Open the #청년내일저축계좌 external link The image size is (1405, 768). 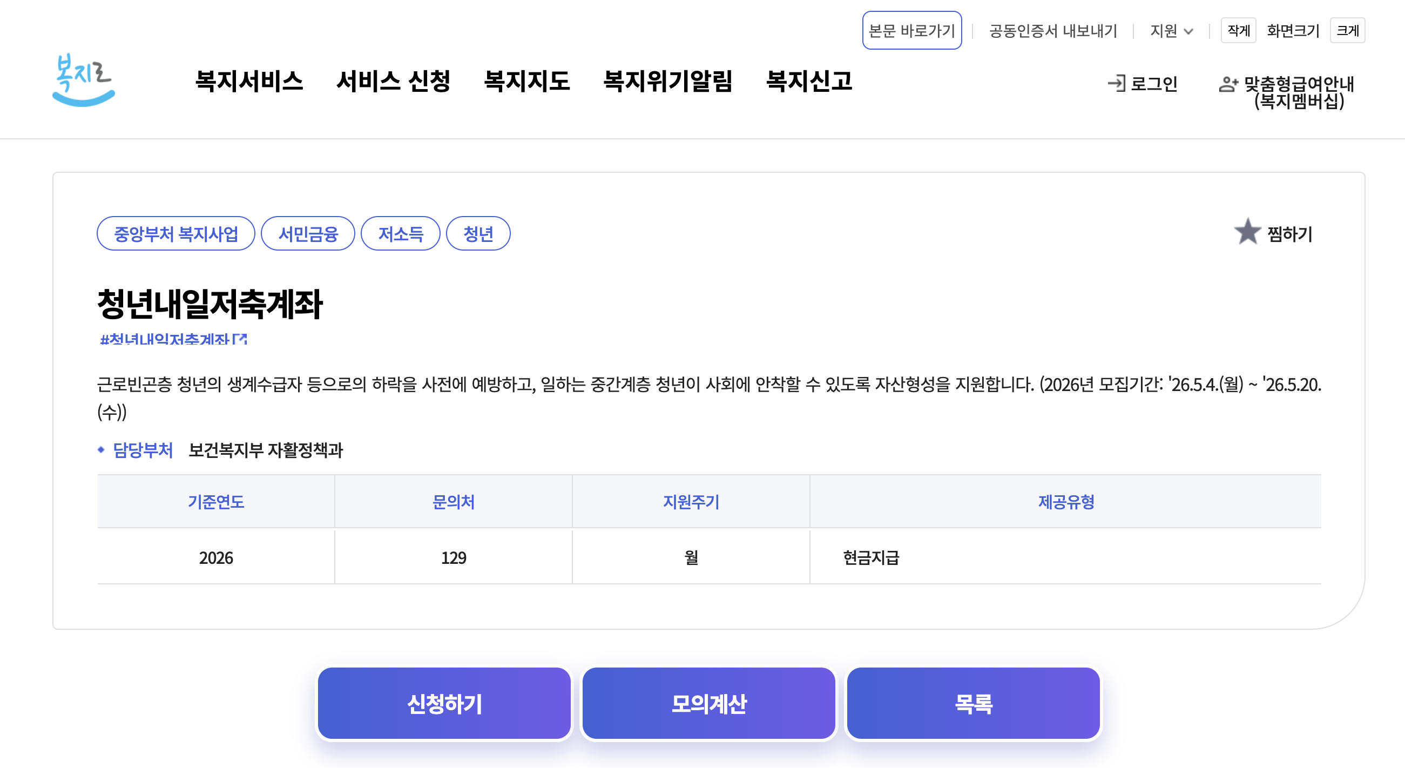click(x=173, y=339)
